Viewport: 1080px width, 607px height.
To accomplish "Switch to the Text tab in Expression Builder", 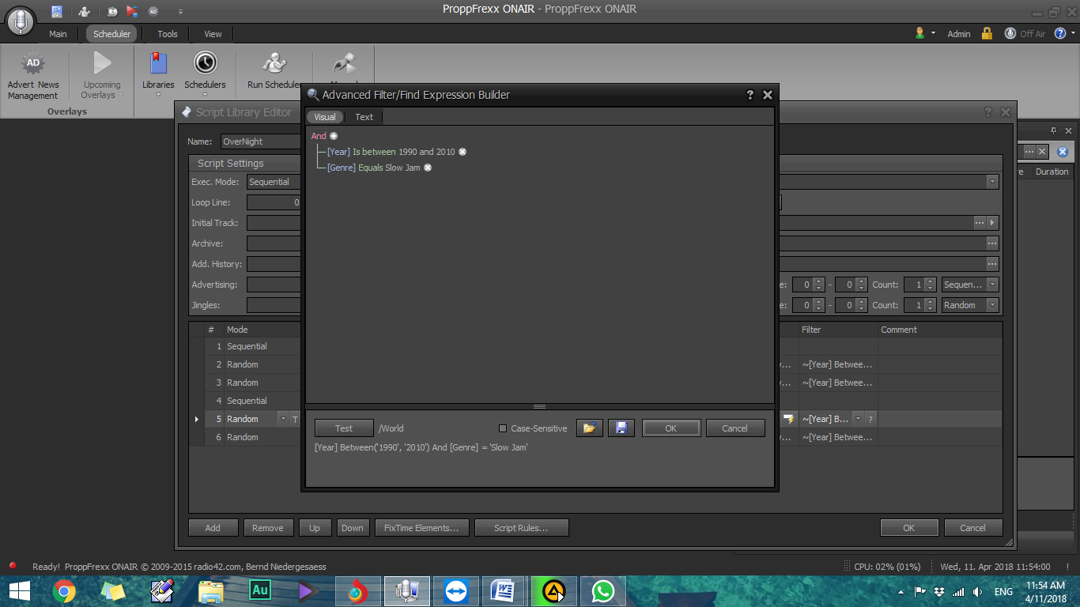I will point(364,117).
